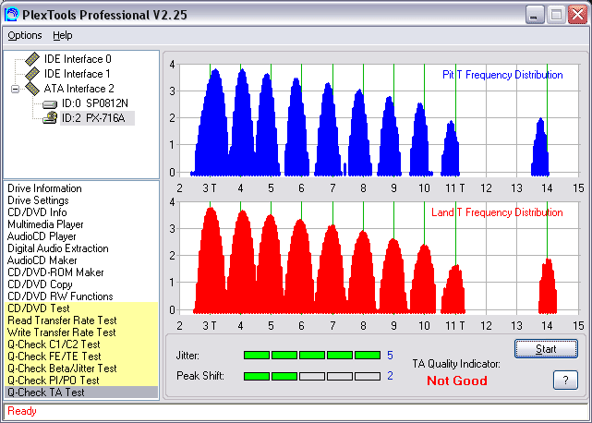Select Q-Check FE/TE Test
The height and width of the screenshot is (423, 592).
pos(81,357)
